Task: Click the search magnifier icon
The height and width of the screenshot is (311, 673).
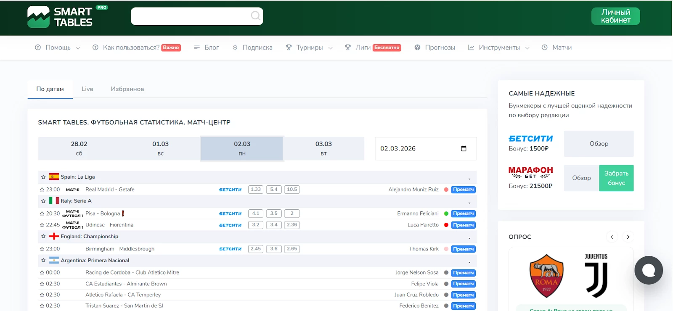Action: (x=255, y=16)
